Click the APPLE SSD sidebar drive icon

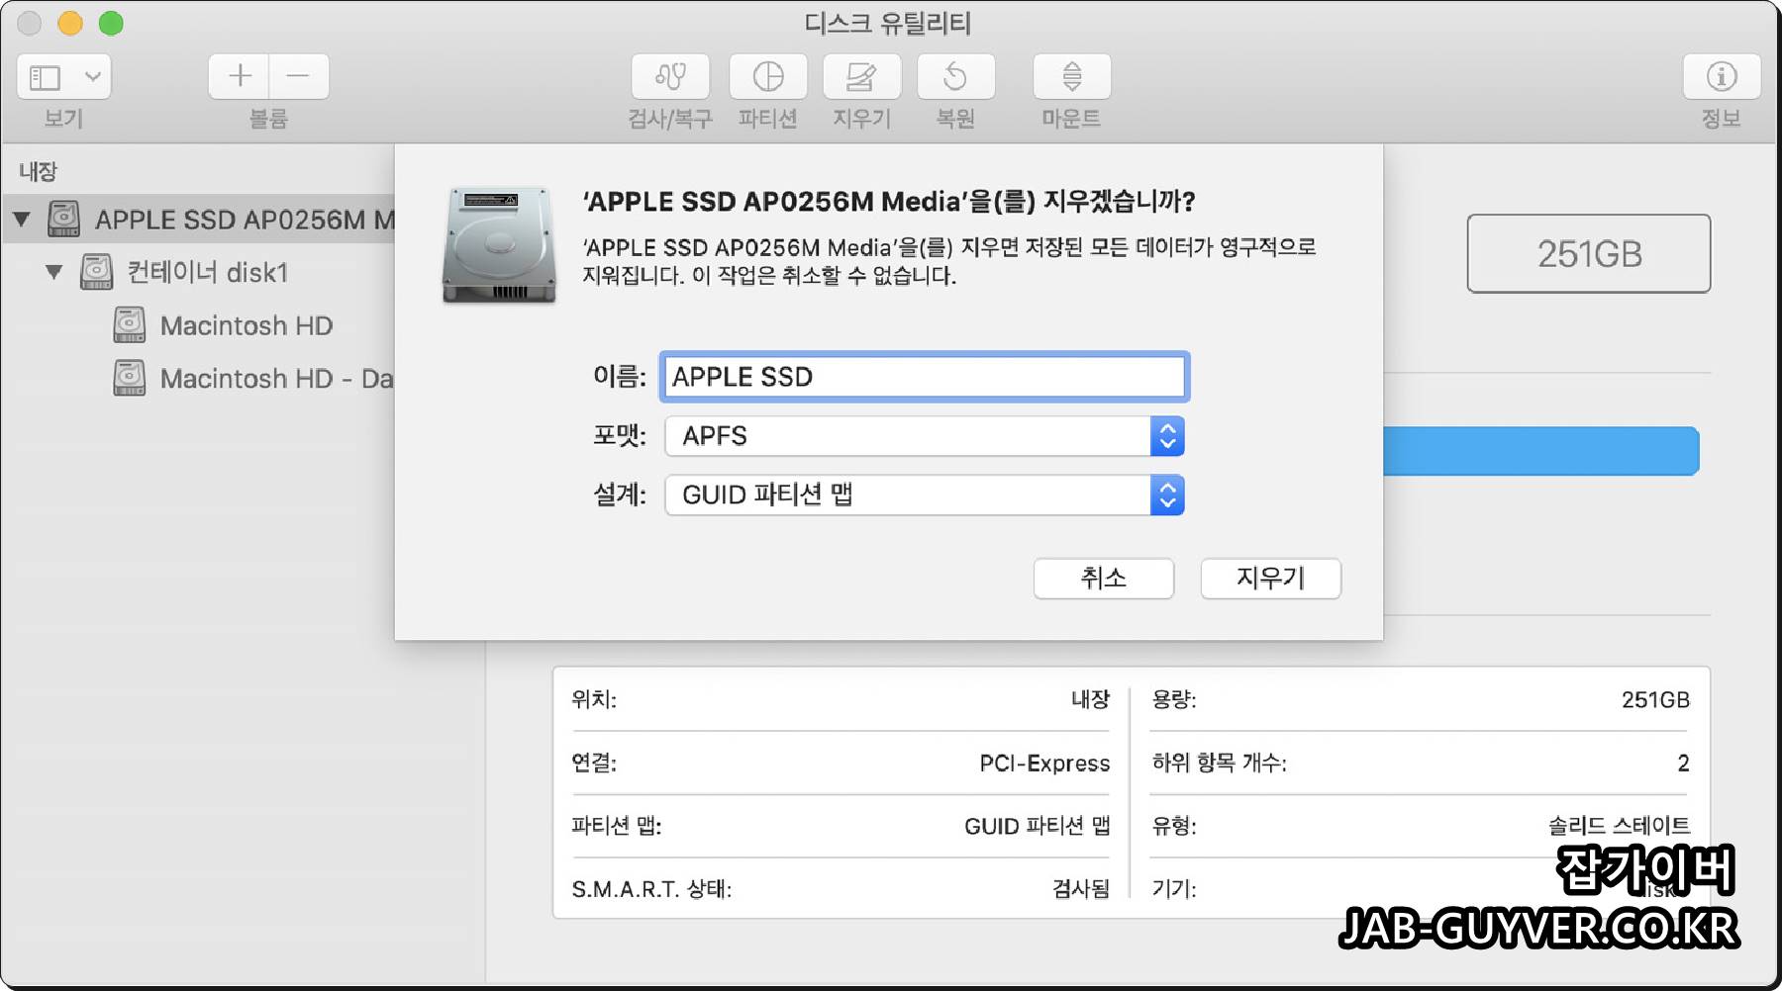coord(64,219)
